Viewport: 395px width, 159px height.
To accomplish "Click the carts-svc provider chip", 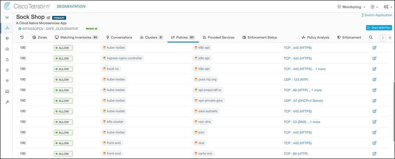I will pos(203,153).
